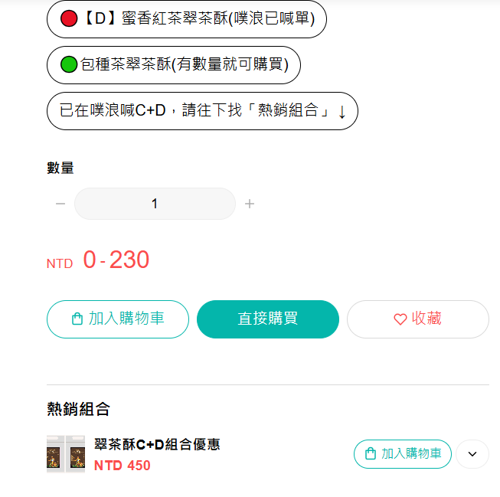Add the C+D combo to cart

pyautogui.click(x=403, y=454)
